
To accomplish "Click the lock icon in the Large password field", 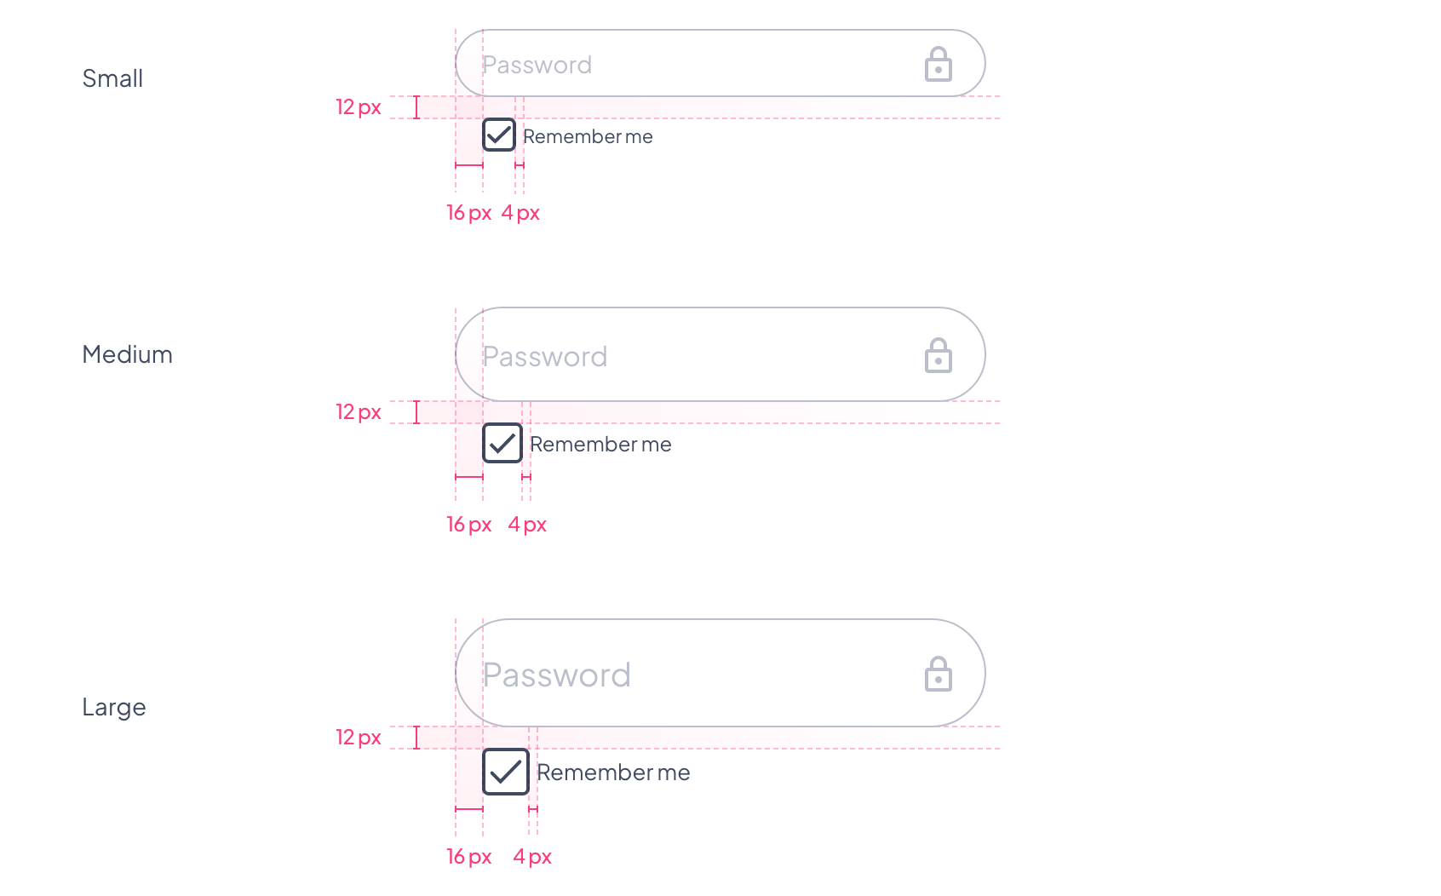I will tap(938, 674).
